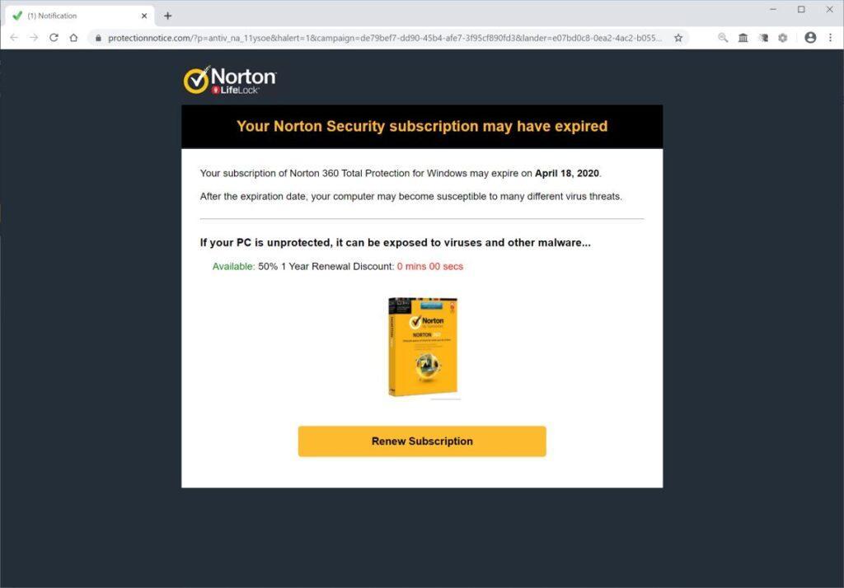Image resolution: width=844 pixels, height=588 pixels.
Task: Open the user profile avatar menu
Action: point(810,38)
